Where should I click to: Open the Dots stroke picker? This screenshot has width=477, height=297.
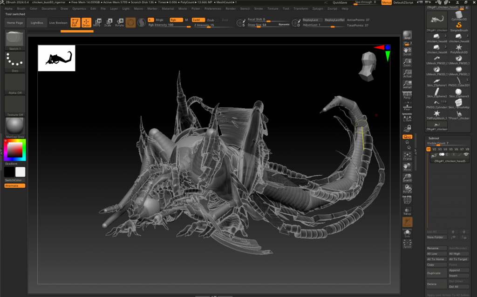click(15, 62)
